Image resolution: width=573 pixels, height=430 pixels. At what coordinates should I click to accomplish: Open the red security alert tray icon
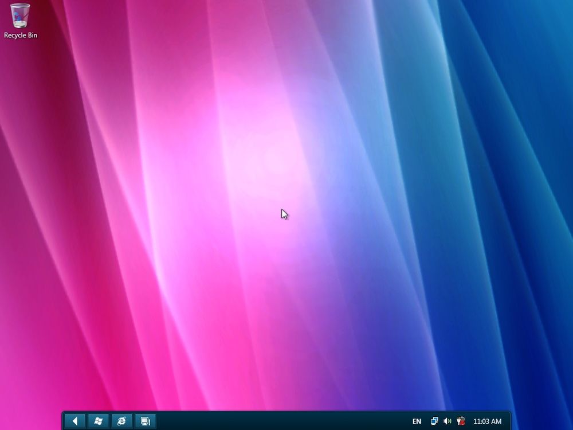coord(461,421)
